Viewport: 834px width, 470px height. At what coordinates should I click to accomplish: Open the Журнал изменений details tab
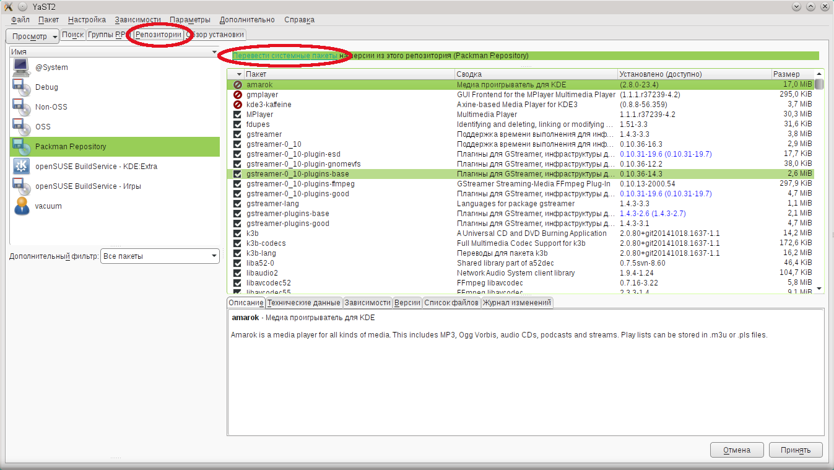pos(517,303)
